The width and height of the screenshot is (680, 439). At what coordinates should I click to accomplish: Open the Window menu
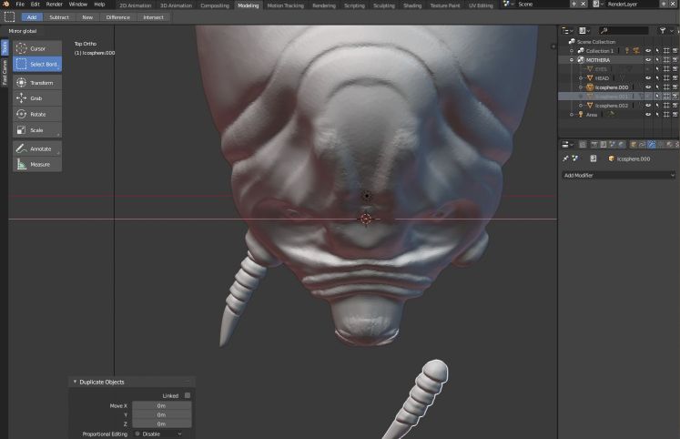click(78, 4)
